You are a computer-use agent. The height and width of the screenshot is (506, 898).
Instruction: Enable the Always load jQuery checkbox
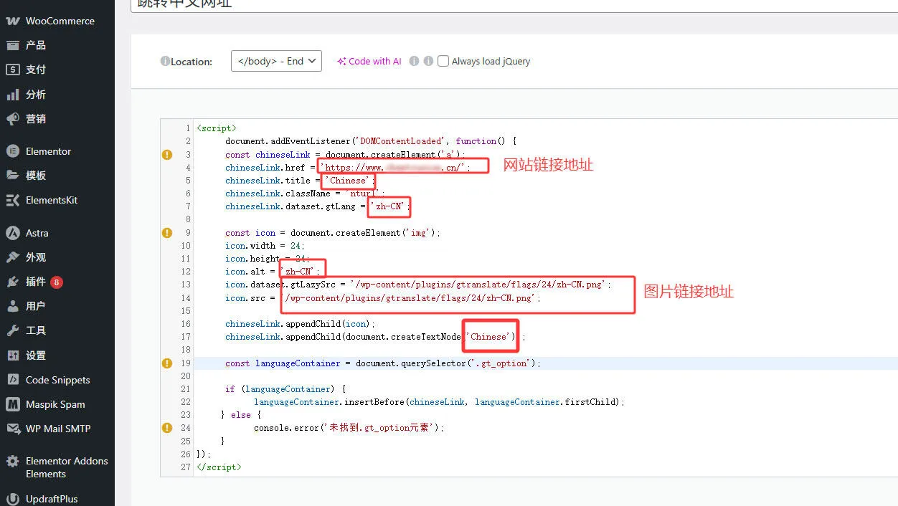click(x=443, y=61)
